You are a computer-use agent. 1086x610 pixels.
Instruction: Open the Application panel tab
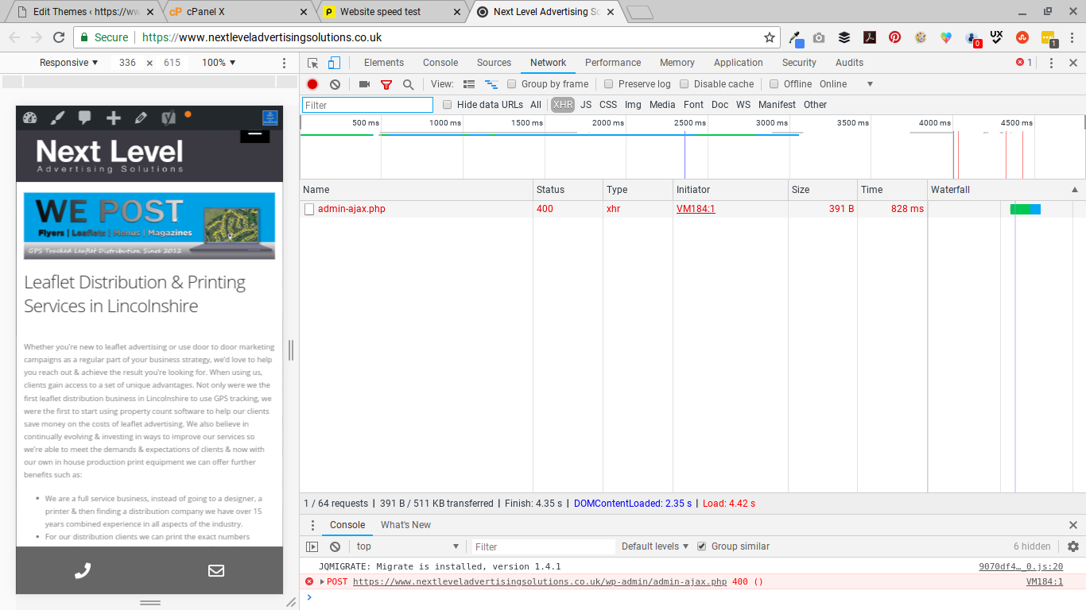(x=738, y=63)
